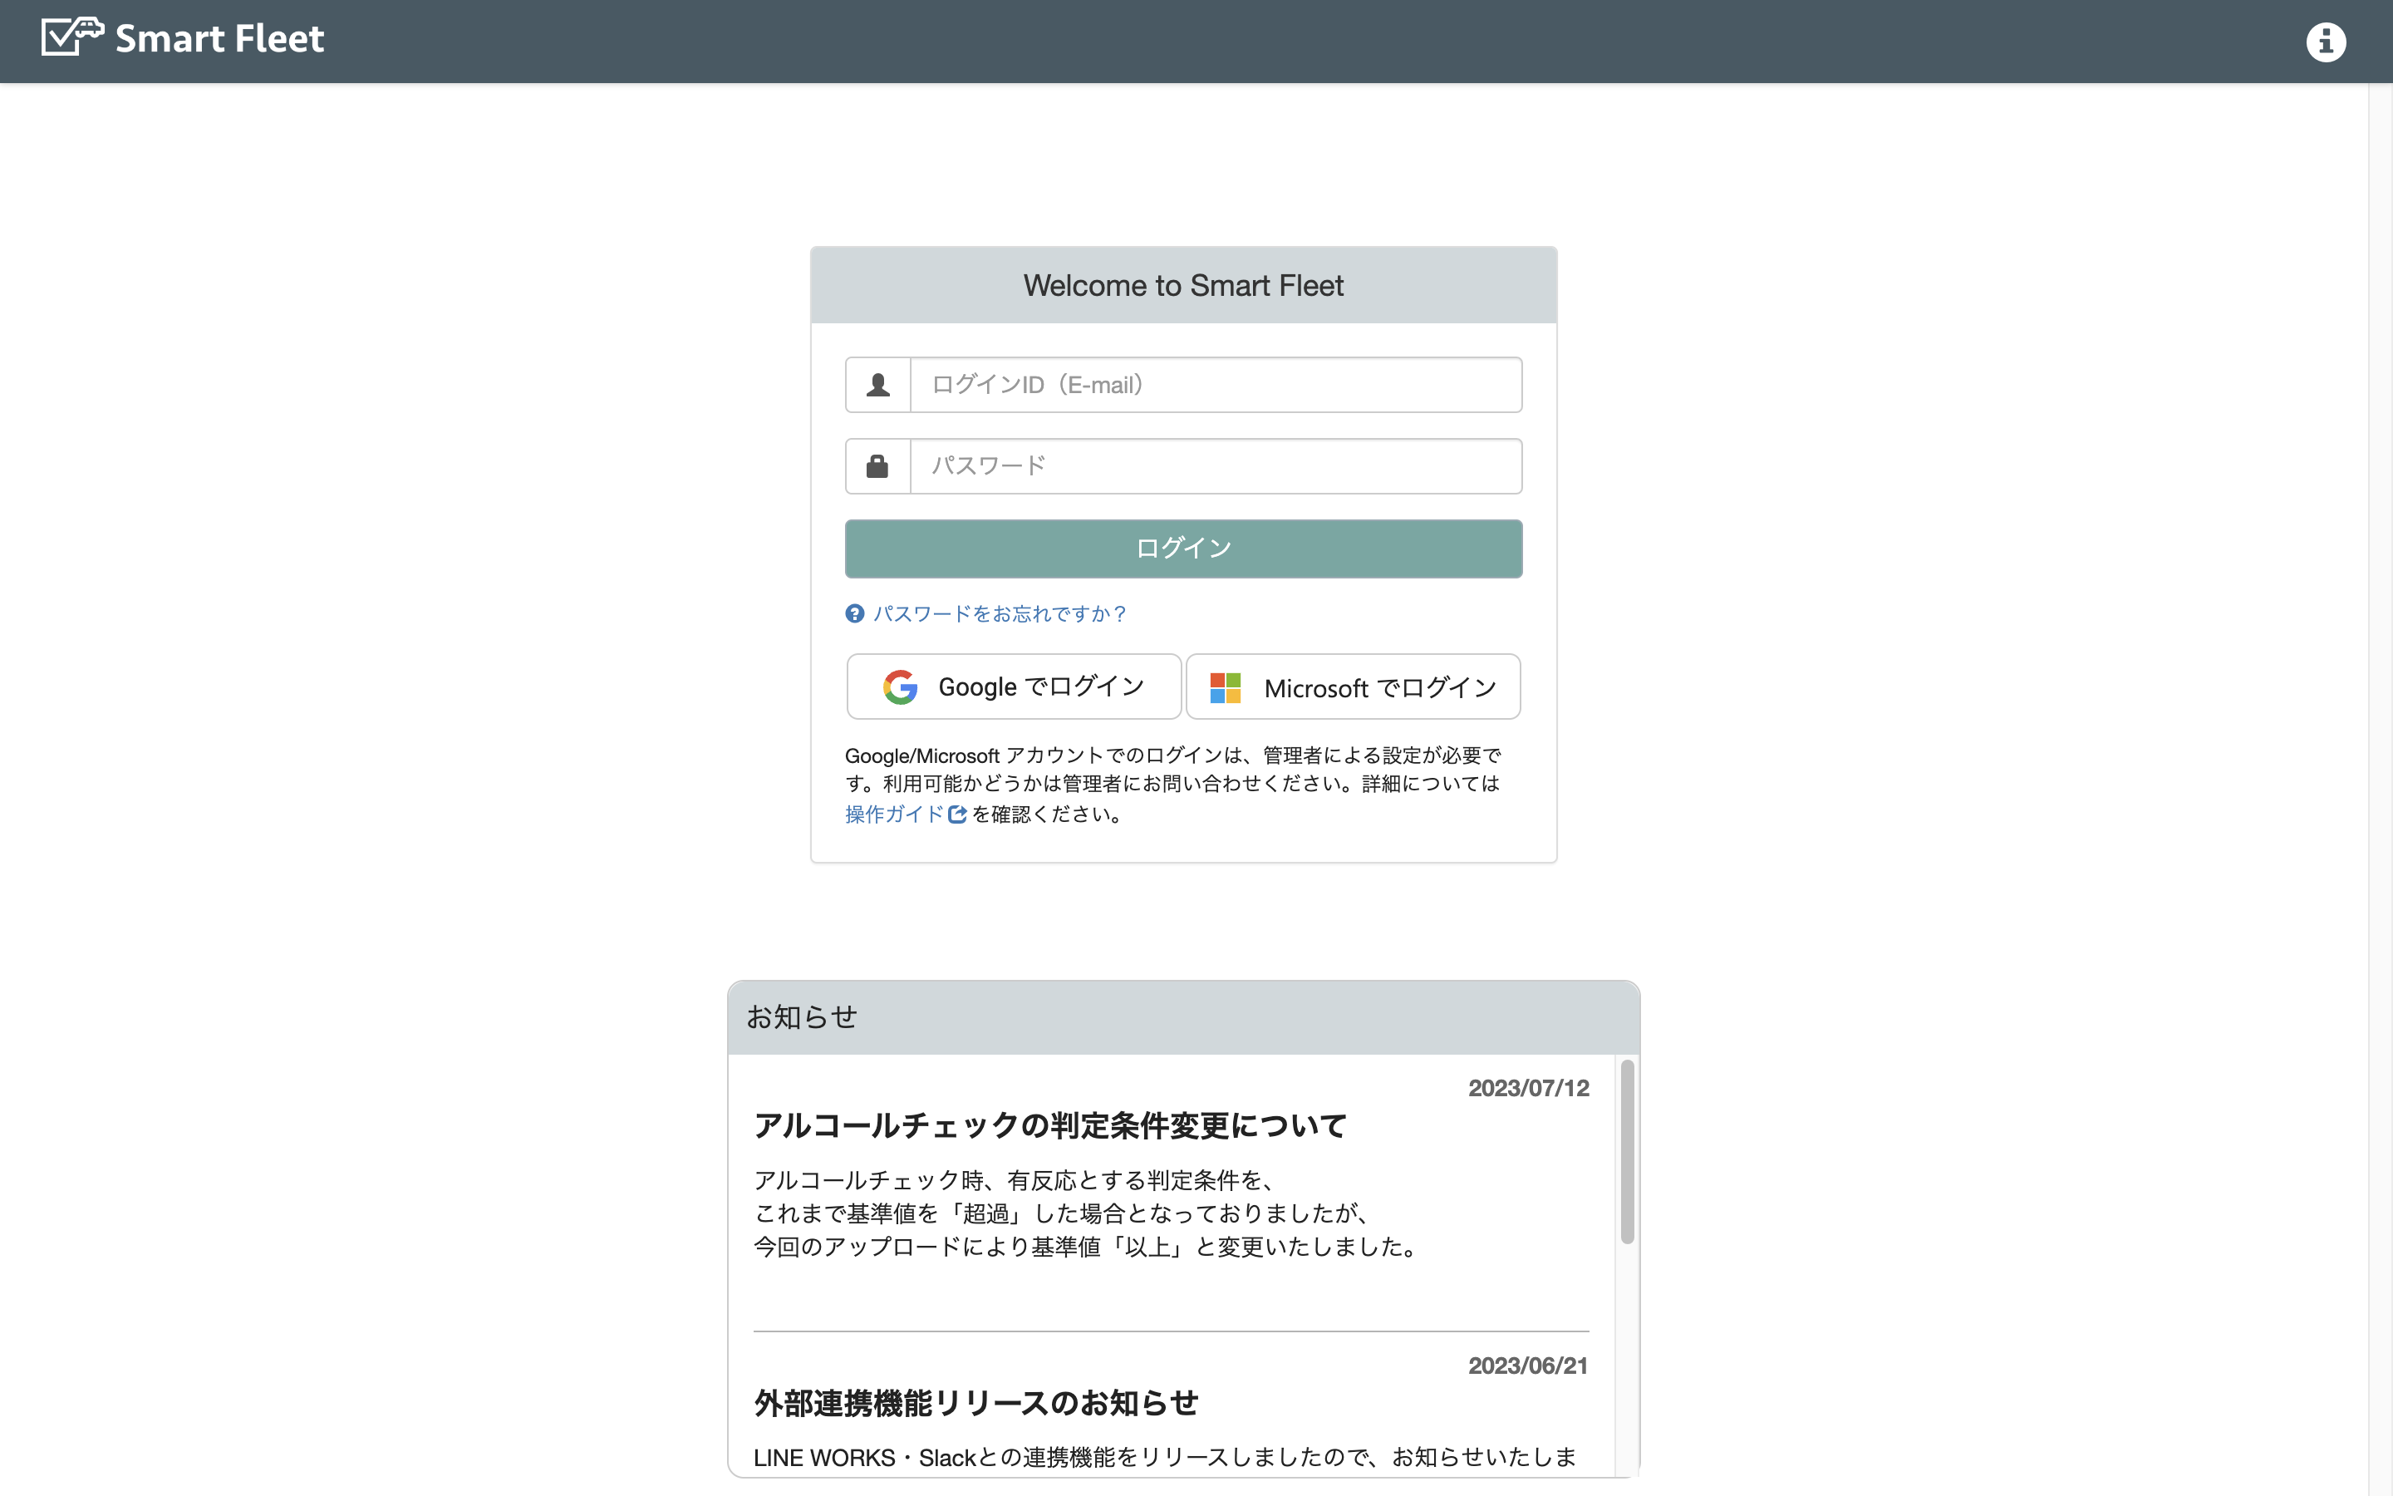Click the padlock icon beside password field

877,466
